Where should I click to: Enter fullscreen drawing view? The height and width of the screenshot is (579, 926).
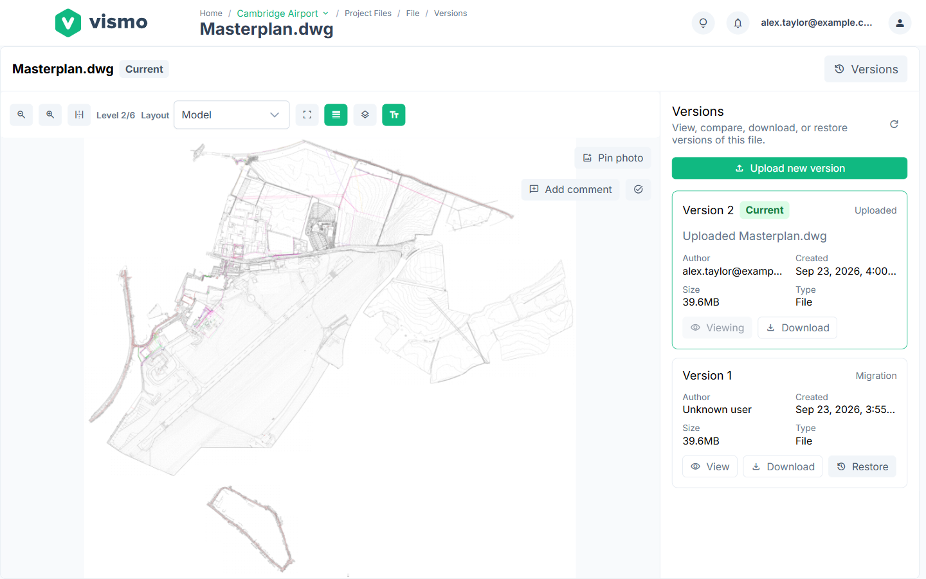click(307, 115)
